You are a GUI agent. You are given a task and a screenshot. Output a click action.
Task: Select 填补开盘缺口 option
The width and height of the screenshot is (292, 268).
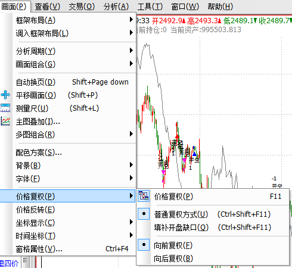(213, 228)
